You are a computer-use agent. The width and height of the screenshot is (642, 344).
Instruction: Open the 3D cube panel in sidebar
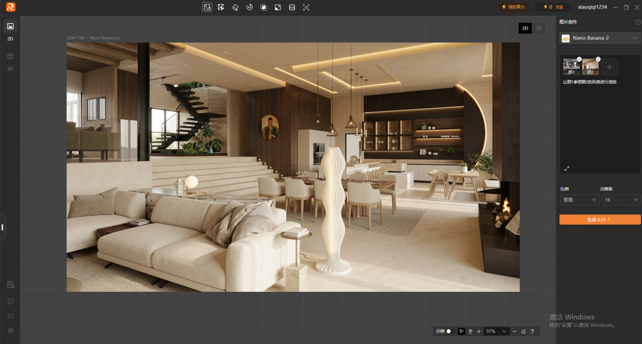(x=10, y=56)
